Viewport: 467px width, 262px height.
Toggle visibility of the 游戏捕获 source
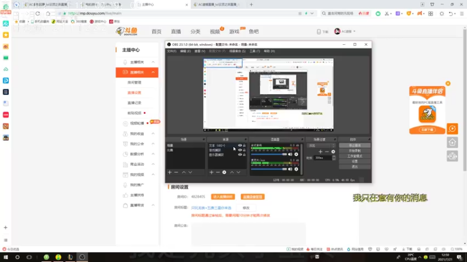pyautogui.click(x=240, y=150)
